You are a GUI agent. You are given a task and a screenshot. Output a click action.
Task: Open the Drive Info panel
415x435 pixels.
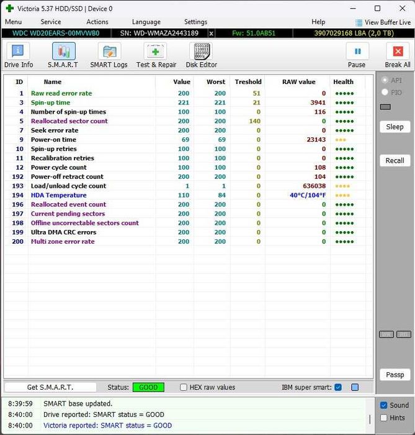click(18, 55)
